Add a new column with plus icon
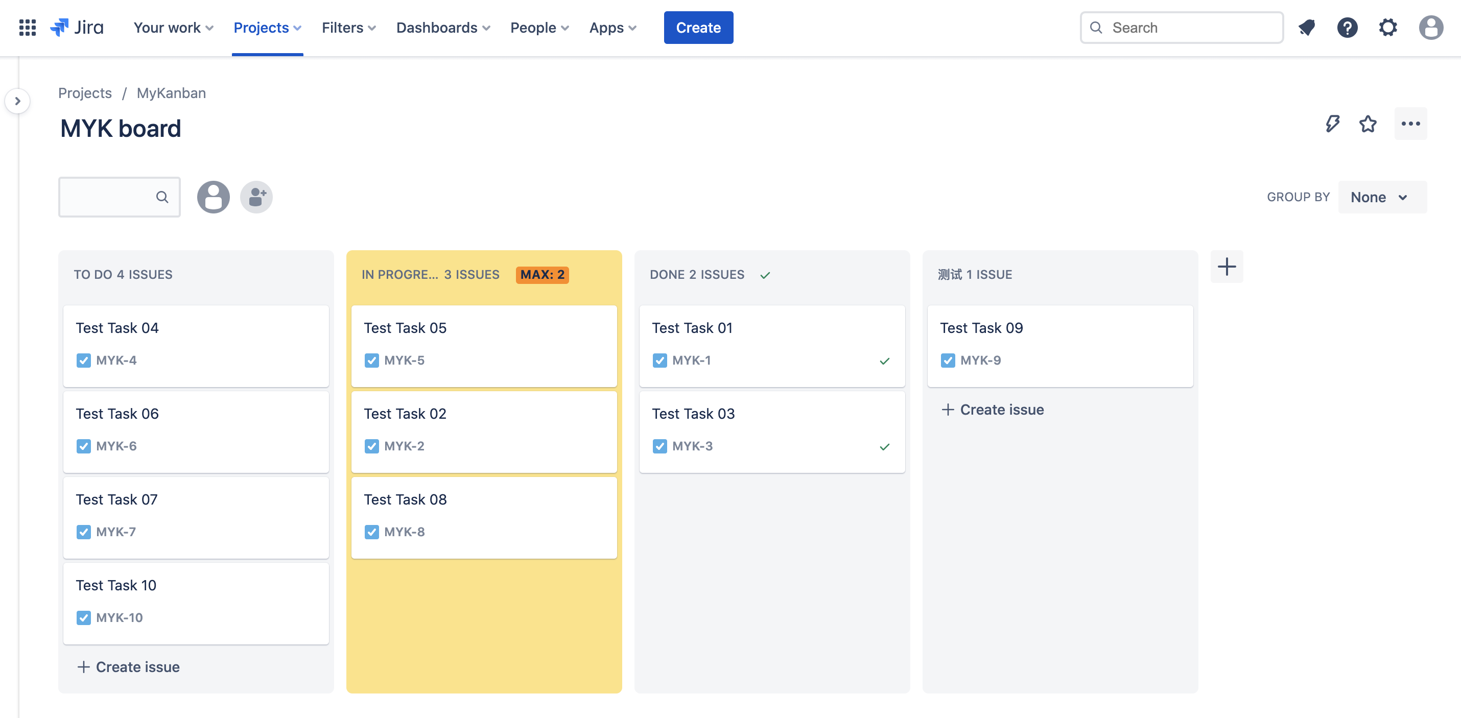1461x718 pixels. coord(1227,267)
